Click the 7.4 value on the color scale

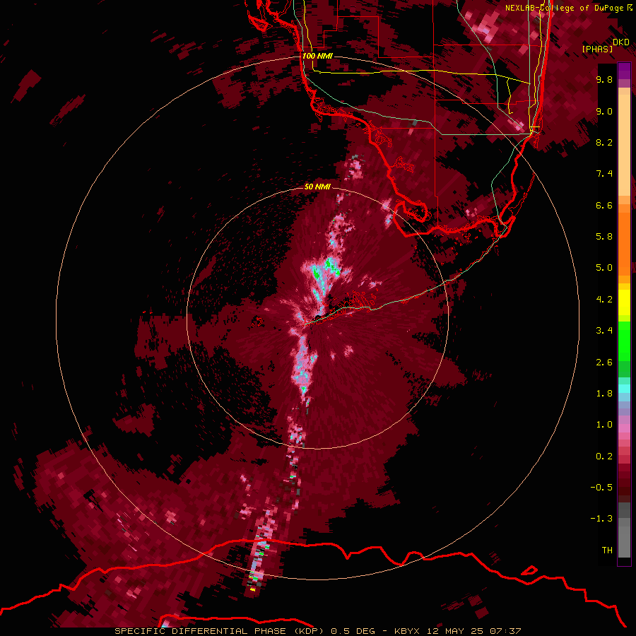tap(604, 174)
